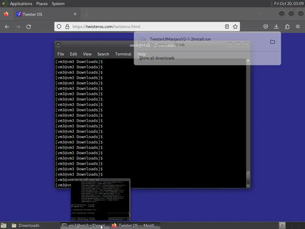Open Firefox application hamburger menu
The height and width of the screenshot is (229, 305).
click(x=298, y=27)
